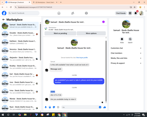Expand the Privacy & support section
Viewport: 147px width, 117px height.
pyautogui.click(x=126, y=63)
